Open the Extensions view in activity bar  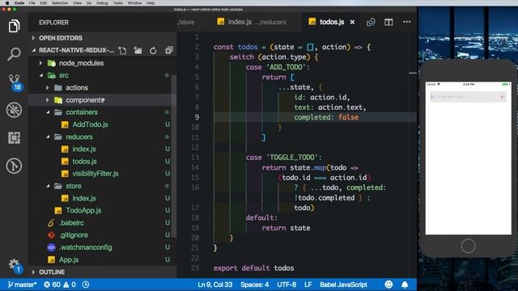click(x=14, y=138)
